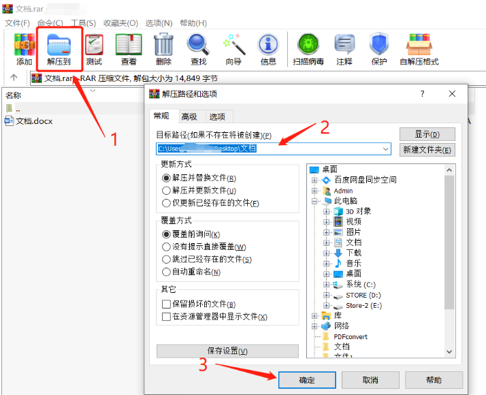Expand the 3D 对象 tree node
The image size is (486, 395).
click(326, 211)
